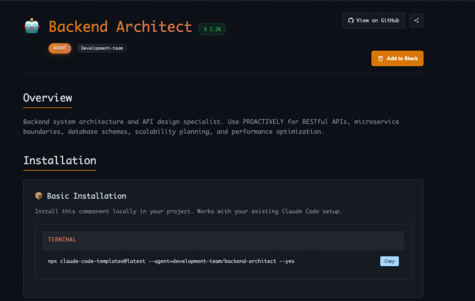Click the green download arrow icon
The width and height of the screenshot is (475, 301).
[205, 29]
